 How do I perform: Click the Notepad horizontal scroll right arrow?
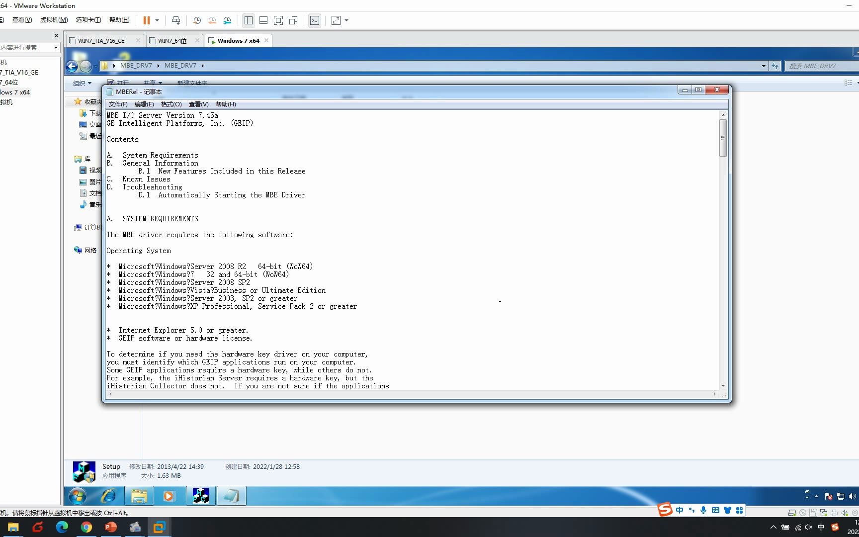tap(714, 394)
